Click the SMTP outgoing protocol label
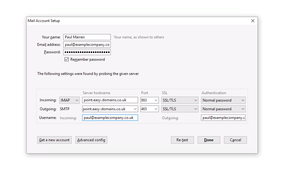 tap(65, 109)
